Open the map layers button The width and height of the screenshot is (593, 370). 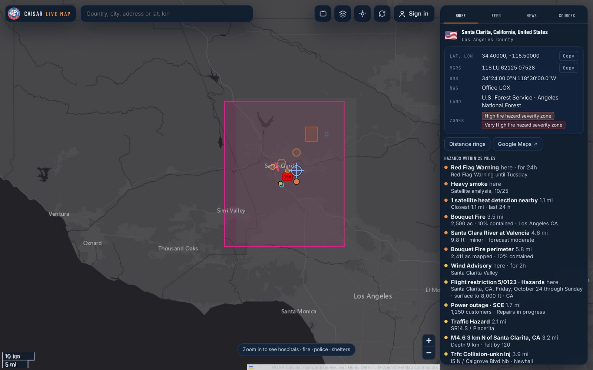point(342,14)
